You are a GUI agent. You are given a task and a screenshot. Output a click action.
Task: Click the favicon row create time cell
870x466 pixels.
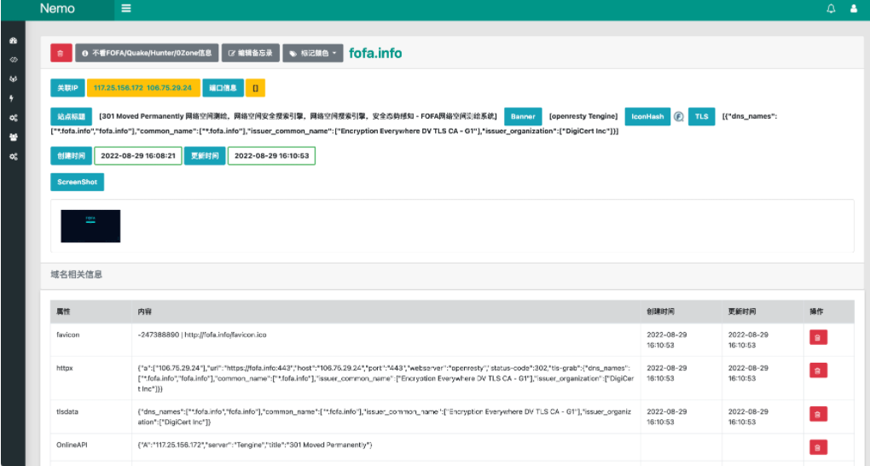tap(681, 340)
